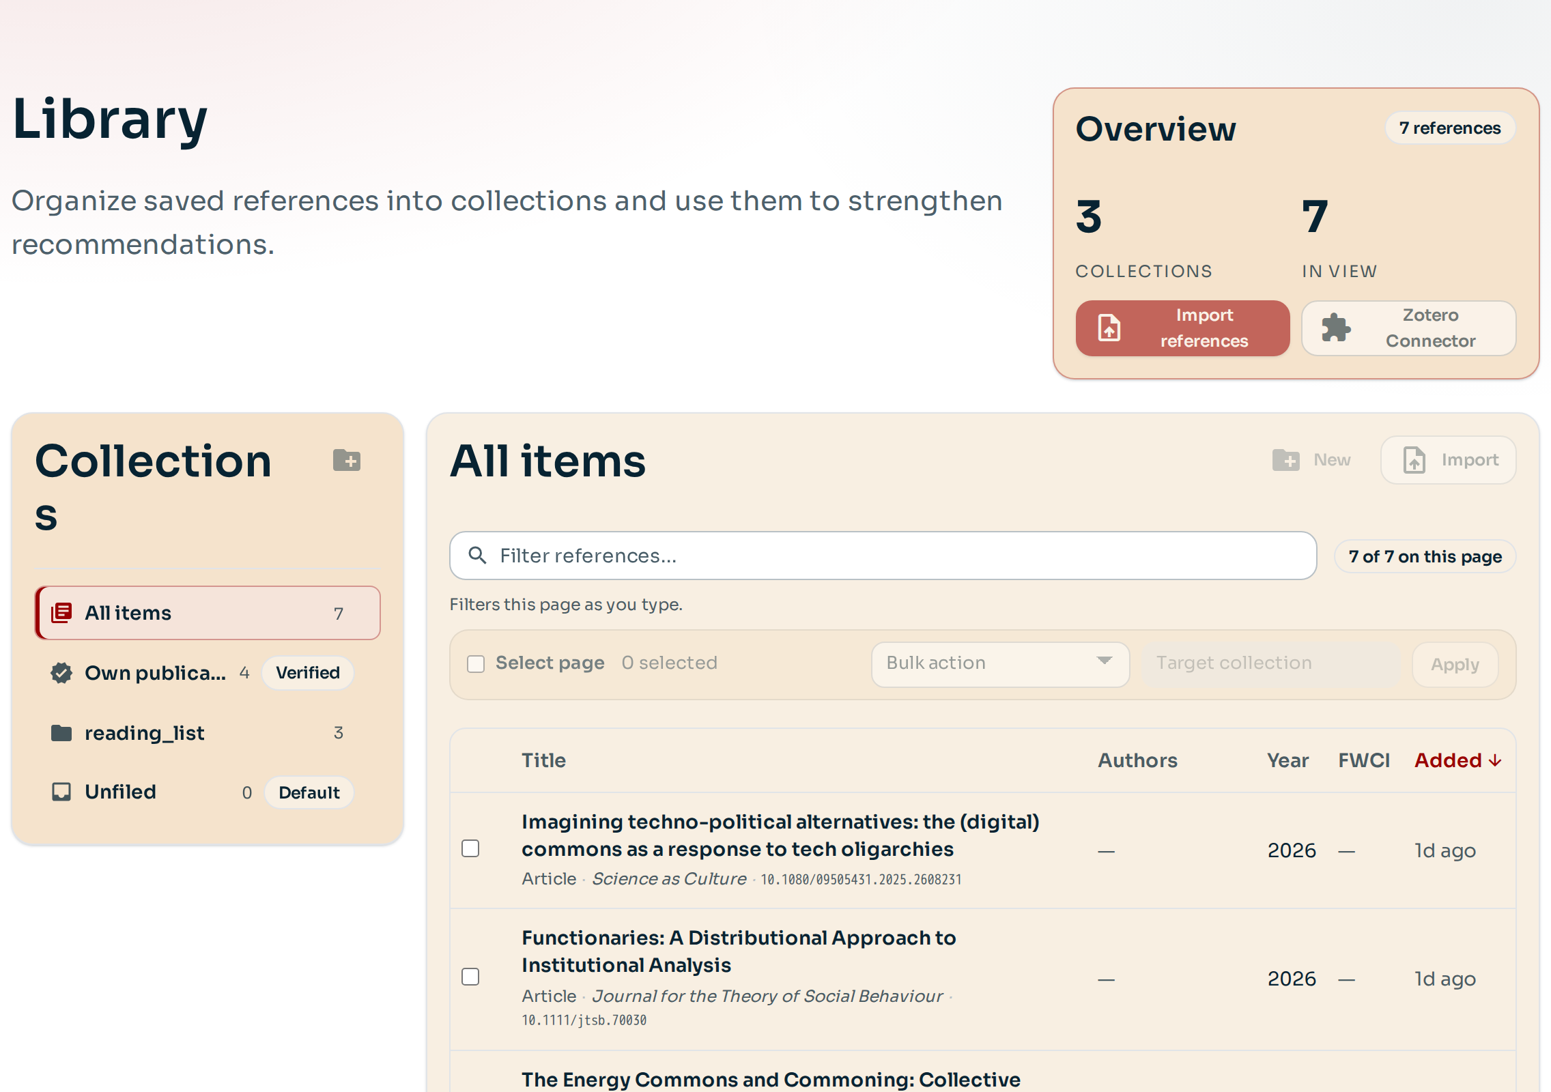Click the add-collection folder icon in sidebar
Image resolution: width=1551 pixels, height=1092 pixels.
pyautogui.click(x=347, y=461)
